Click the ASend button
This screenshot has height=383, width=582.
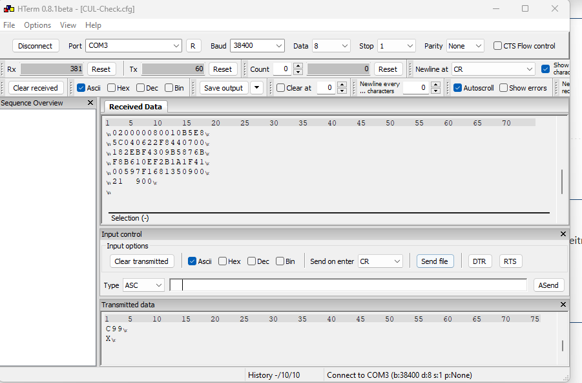tap(548, 285)
